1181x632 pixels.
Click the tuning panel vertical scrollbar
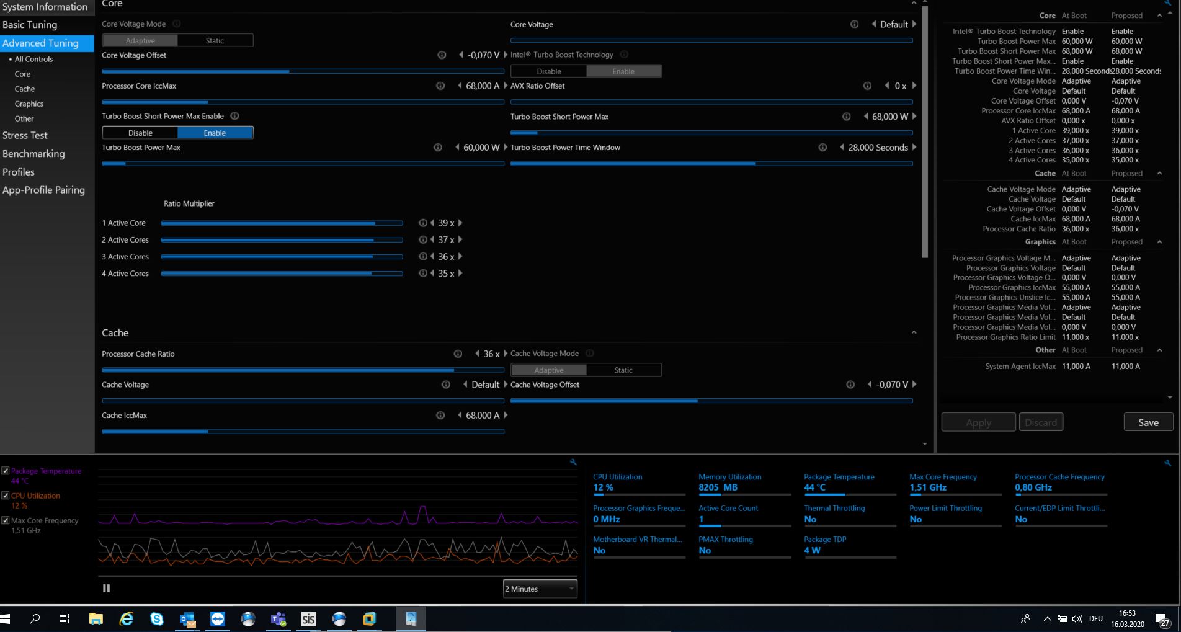pos(925,132)
